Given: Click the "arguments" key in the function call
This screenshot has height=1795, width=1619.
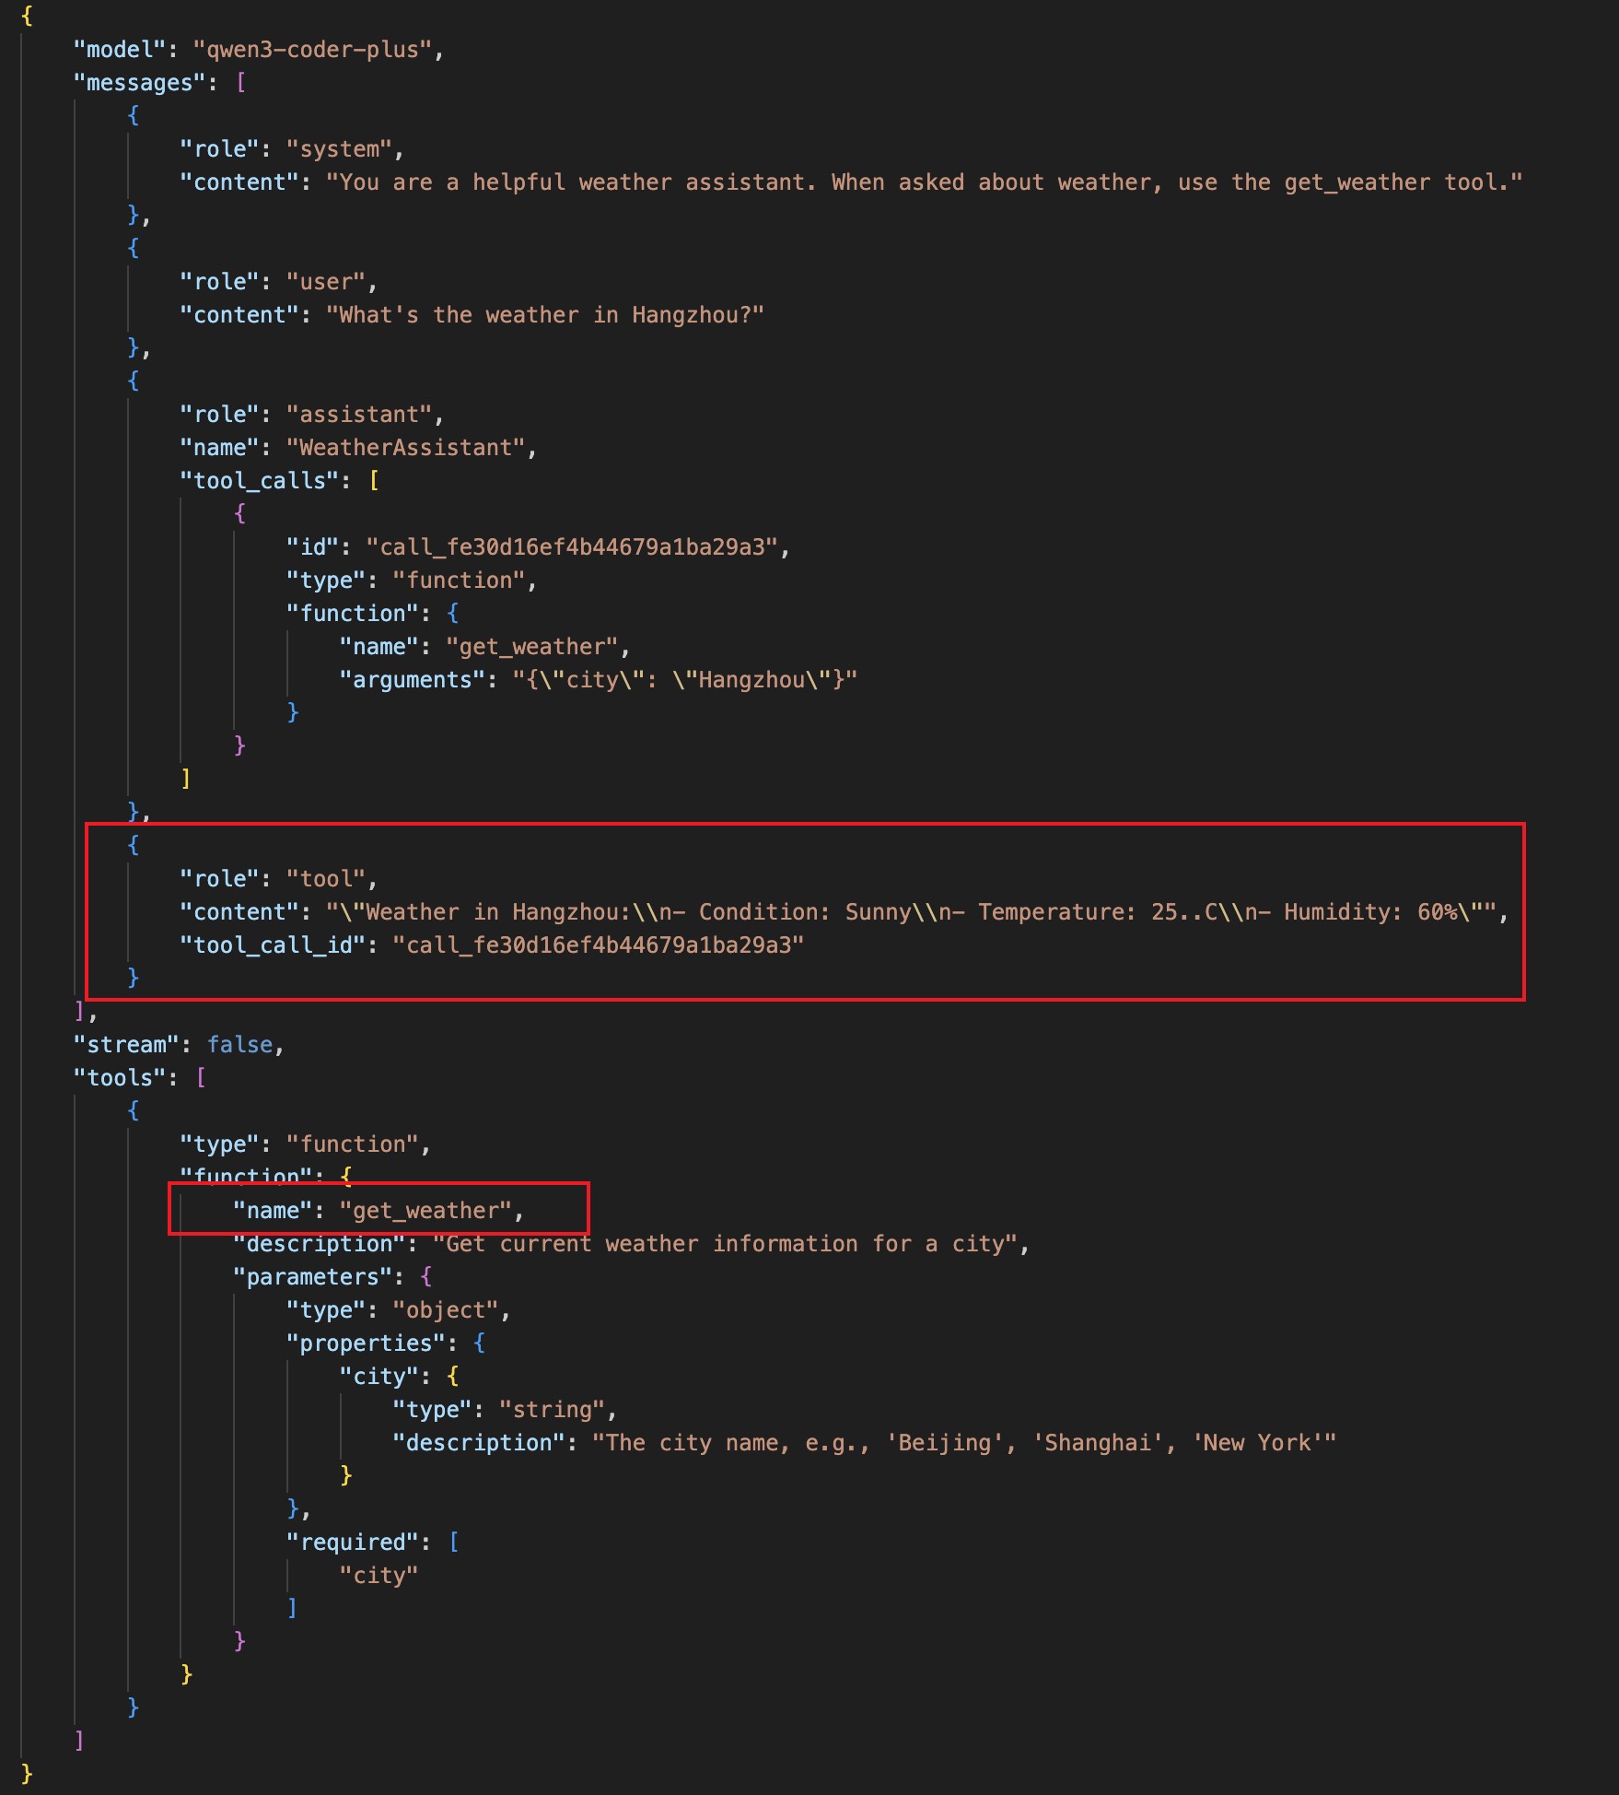Looking at the screenshot, I should (x=412, y=680).
